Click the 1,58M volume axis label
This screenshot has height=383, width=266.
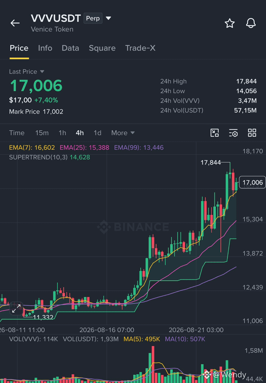pyautogui.click(x=253, y=351)
